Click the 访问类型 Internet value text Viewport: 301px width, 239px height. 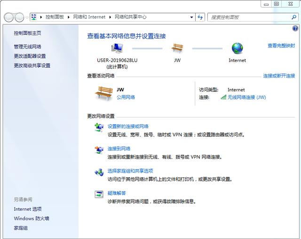(236, 90)
